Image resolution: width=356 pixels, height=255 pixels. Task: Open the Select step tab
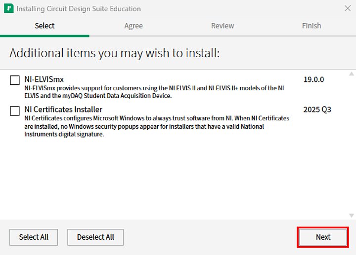pyautogui.click(x=44, y=26)
